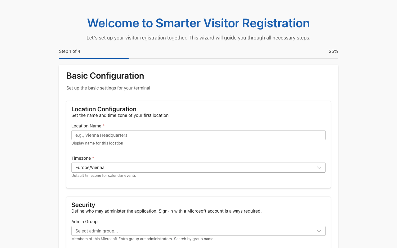Click the step progress bar
Screen dimensions: 397x248
tap(198, 58)
